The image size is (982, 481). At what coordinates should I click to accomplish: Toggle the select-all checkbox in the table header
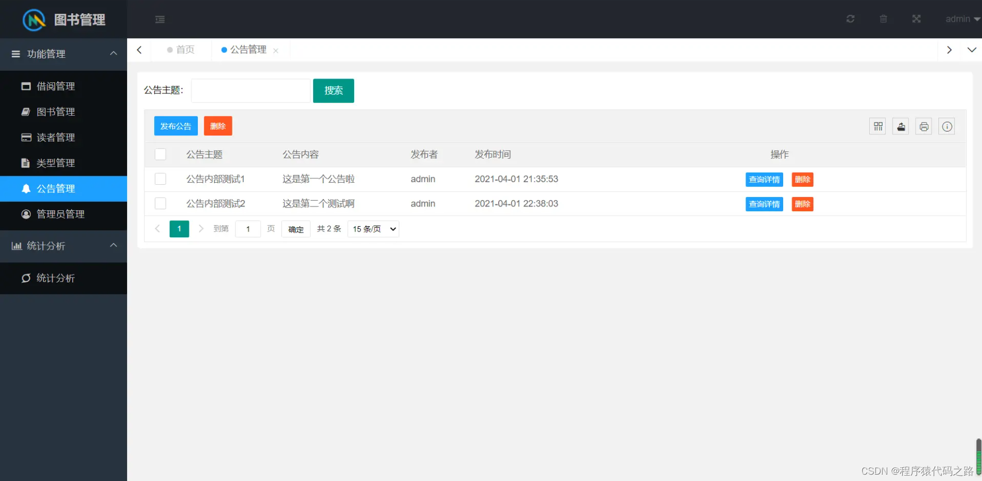(161, 154)
